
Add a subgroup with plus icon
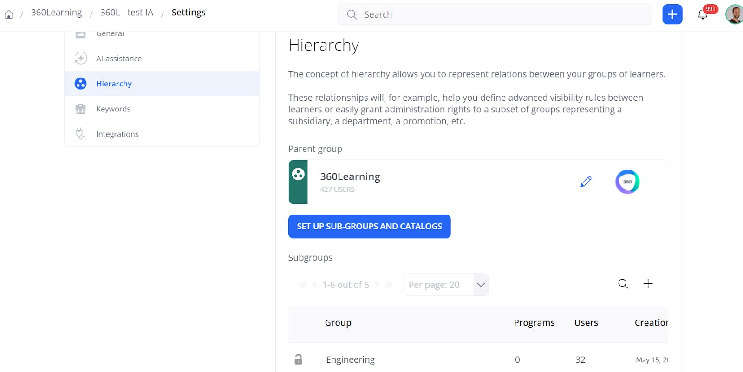648,284
